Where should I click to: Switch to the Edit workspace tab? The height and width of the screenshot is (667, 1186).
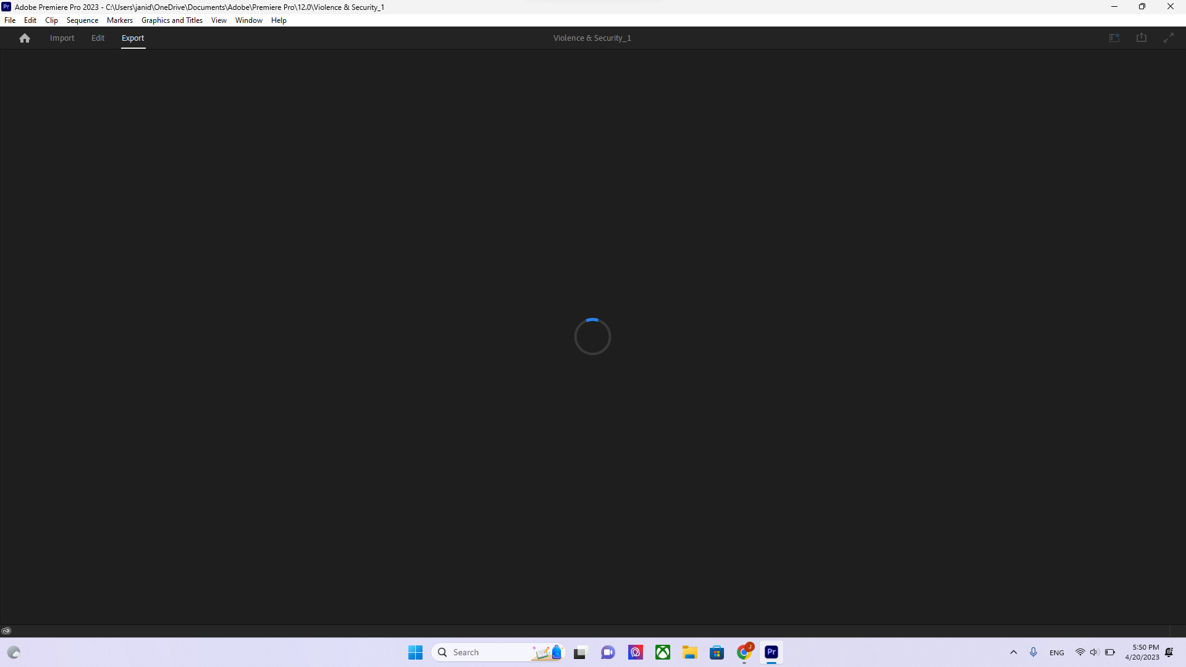[98, 38]
